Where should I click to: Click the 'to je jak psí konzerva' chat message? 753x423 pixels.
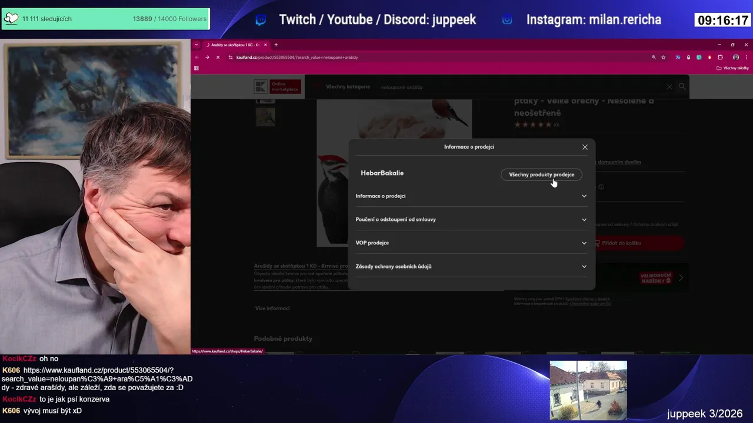pyautogui.click(x=75, y=399)
